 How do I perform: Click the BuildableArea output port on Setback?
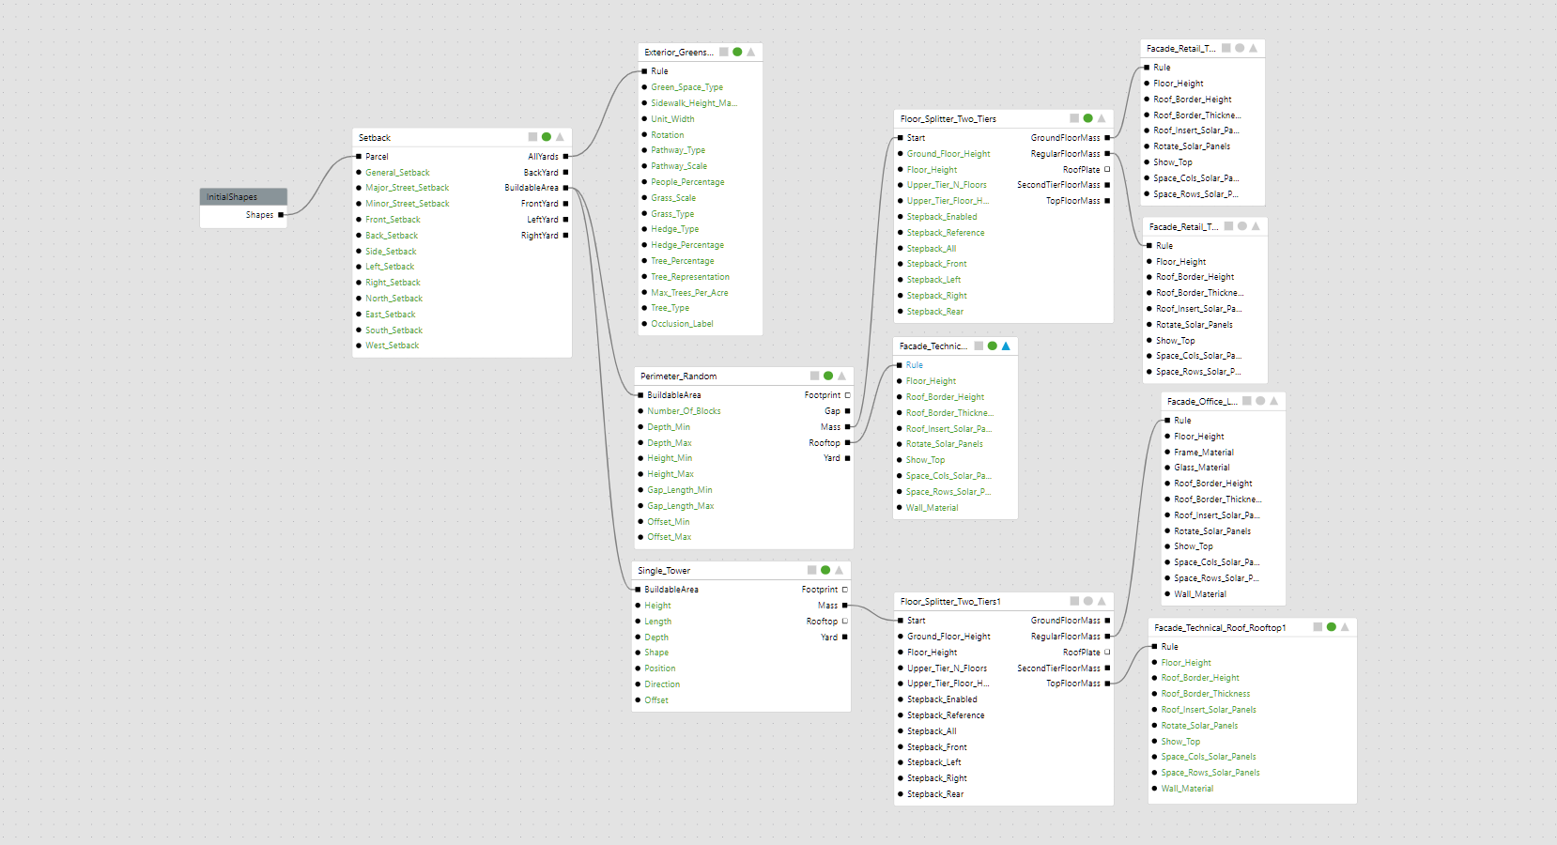[x=565, y=188]
